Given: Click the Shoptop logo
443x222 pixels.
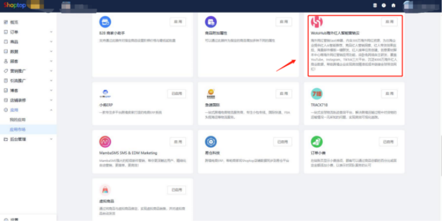Looking at the screenshot, I should pos(15,5).
